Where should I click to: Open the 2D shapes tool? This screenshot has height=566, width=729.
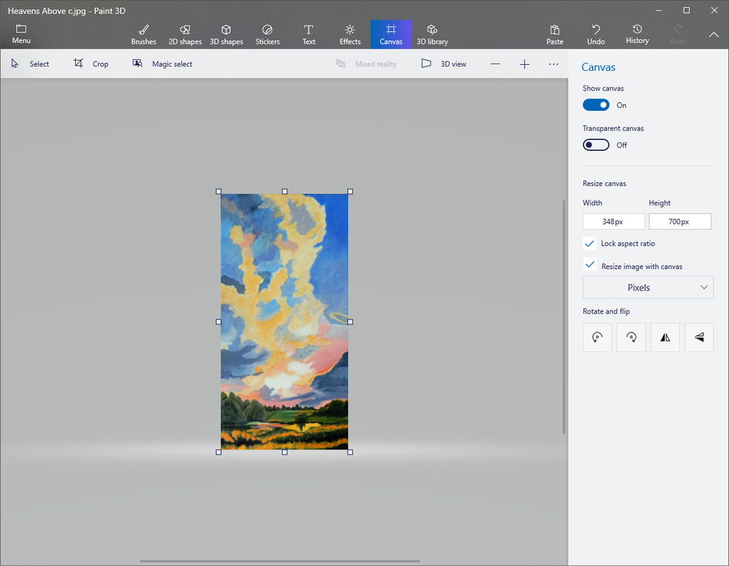(185, 34)
